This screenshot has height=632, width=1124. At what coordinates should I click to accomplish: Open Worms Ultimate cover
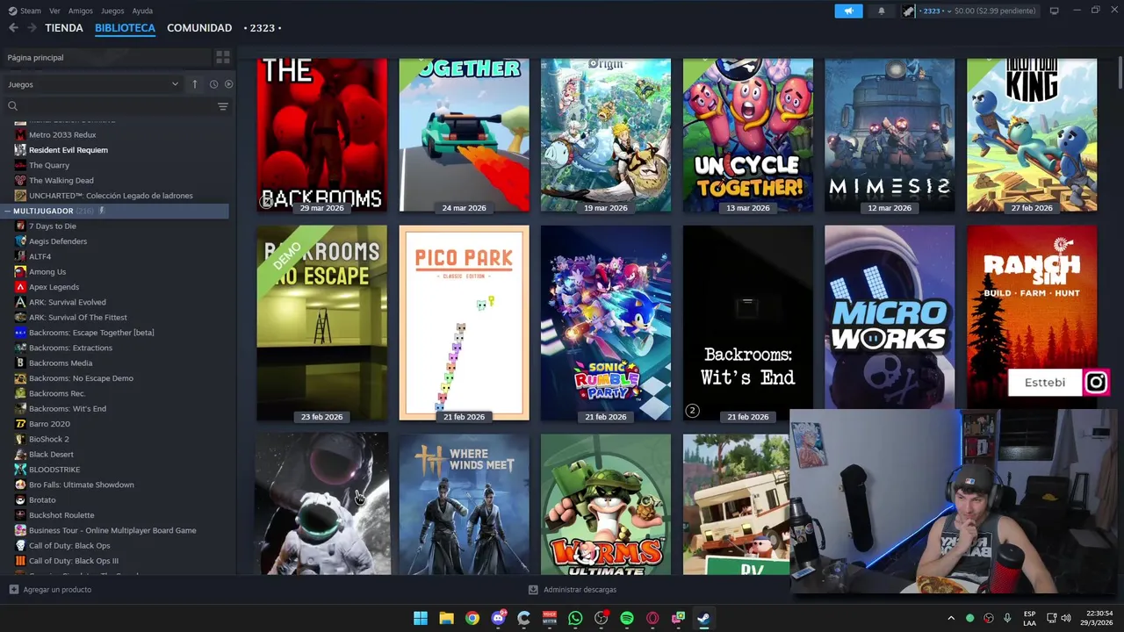606,504
